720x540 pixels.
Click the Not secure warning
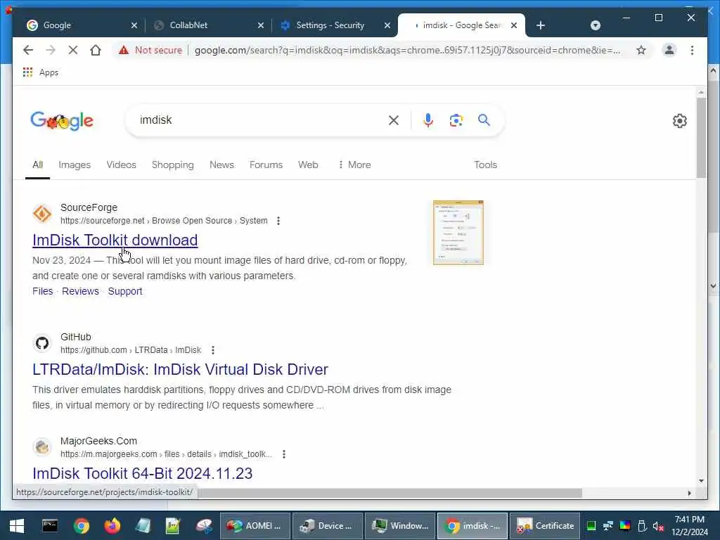click(x=150, y=50)
